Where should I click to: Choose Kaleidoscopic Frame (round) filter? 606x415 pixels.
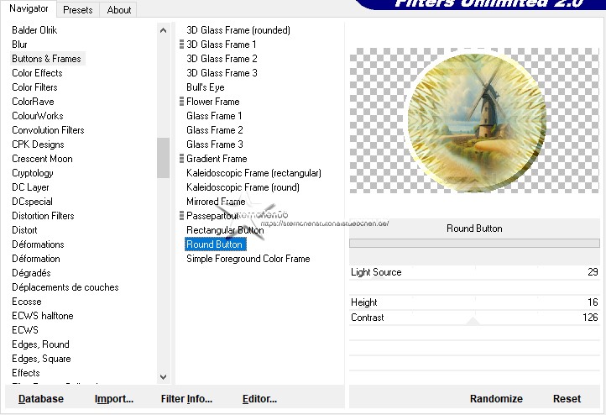243,187
